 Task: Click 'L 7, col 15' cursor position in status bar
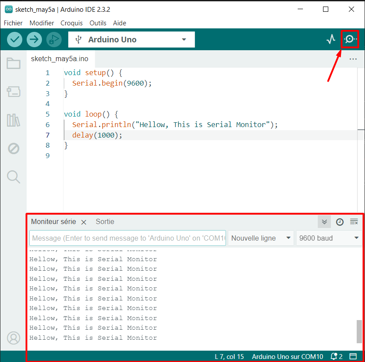pyautogui.click(x=229, y=356)
